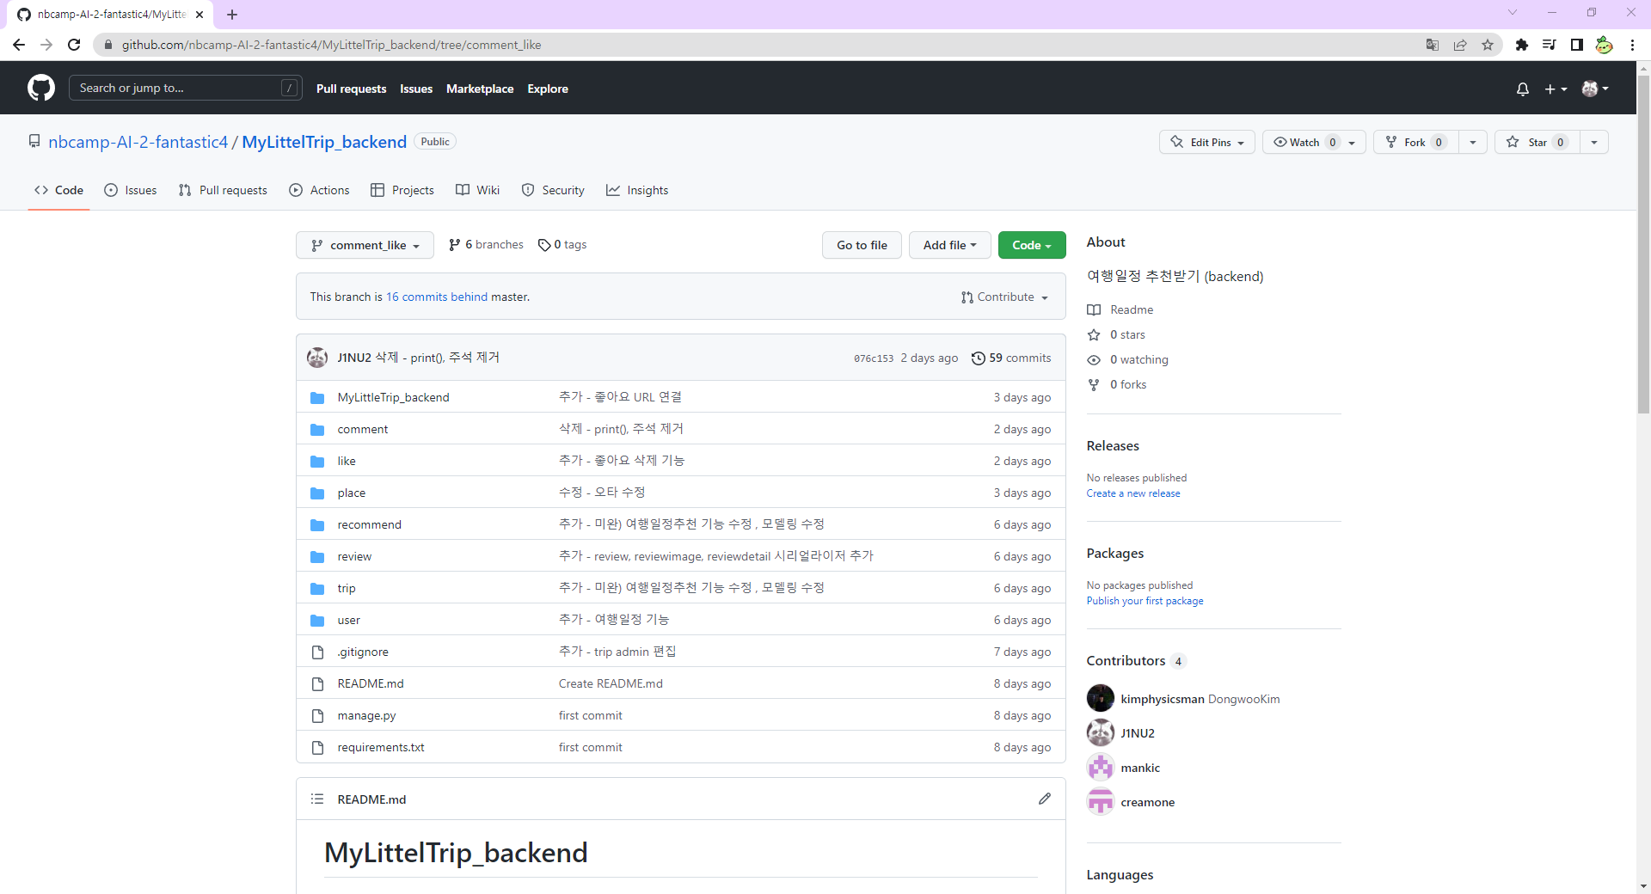Open the 16 commits behind link

pyautogui.click(x=437, y=297)
